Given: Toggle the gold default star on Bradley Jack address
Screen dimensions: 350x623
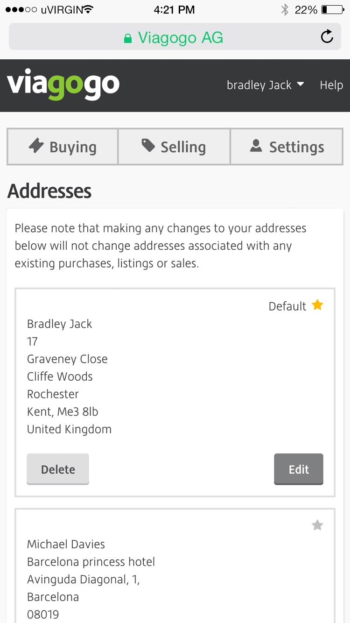Looking at the screenshot, I should click(x=317, y=305).
